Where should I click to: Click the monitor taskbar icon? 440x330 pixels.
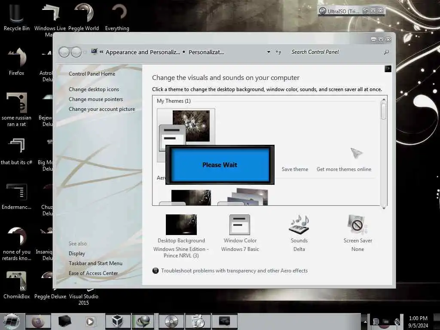[224, 321]
